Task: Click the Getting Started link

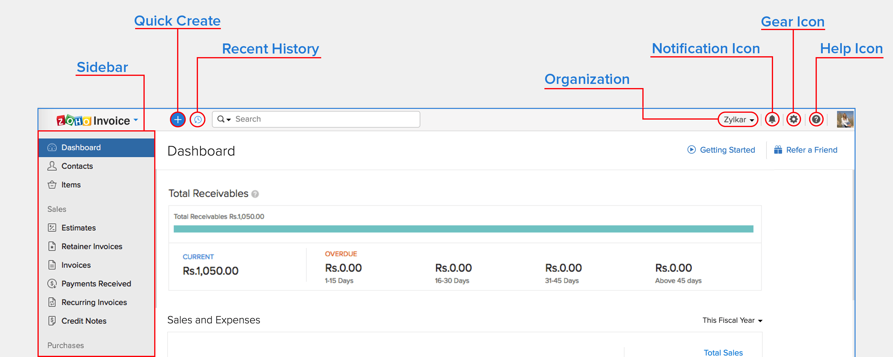Action: click(x=727, y=150)
